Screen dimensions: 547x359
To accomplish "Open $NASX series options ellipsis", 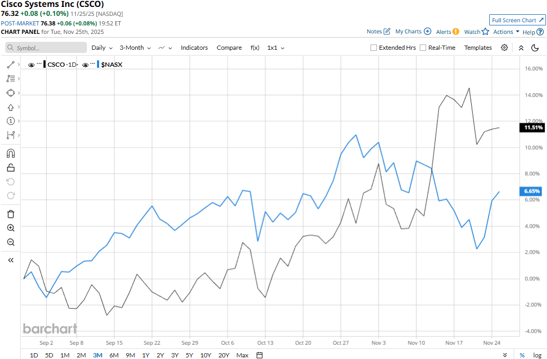I will coord(93,64).
